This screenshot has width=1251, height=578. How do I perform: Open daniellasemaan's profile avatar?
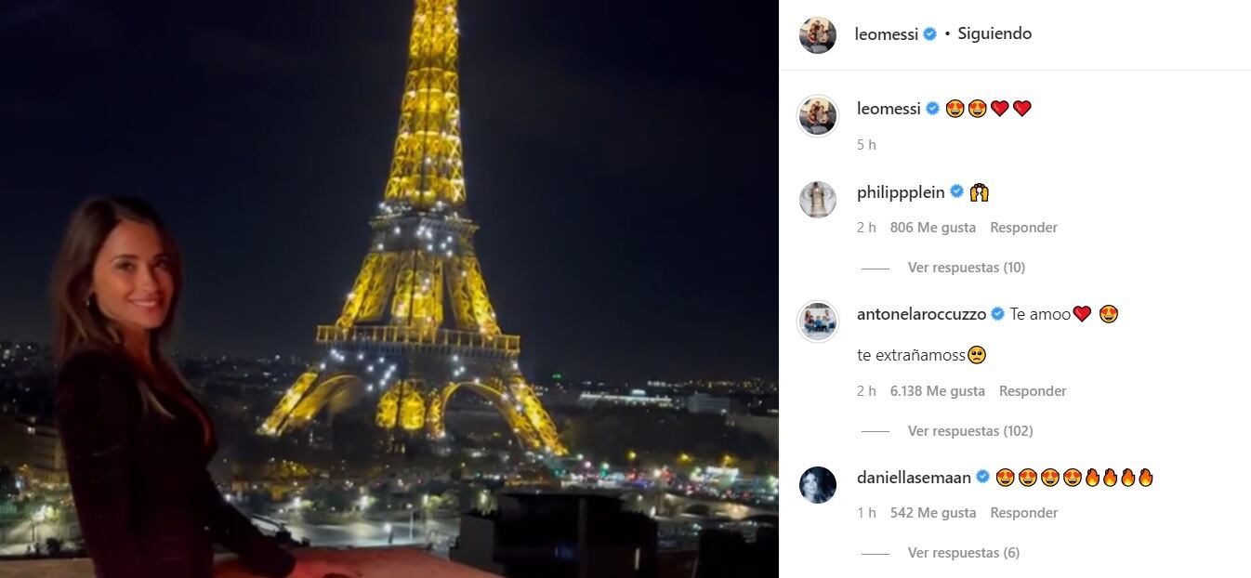(818, 484)
